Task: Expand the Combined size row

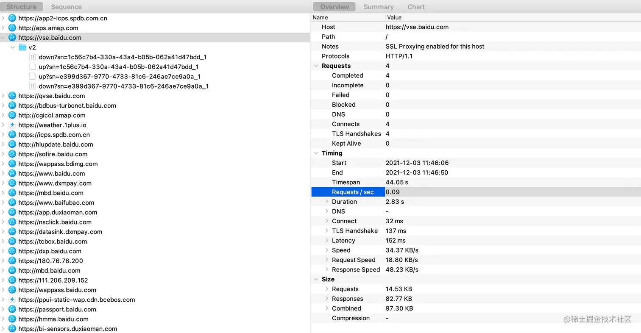Action: click(327, 308)
